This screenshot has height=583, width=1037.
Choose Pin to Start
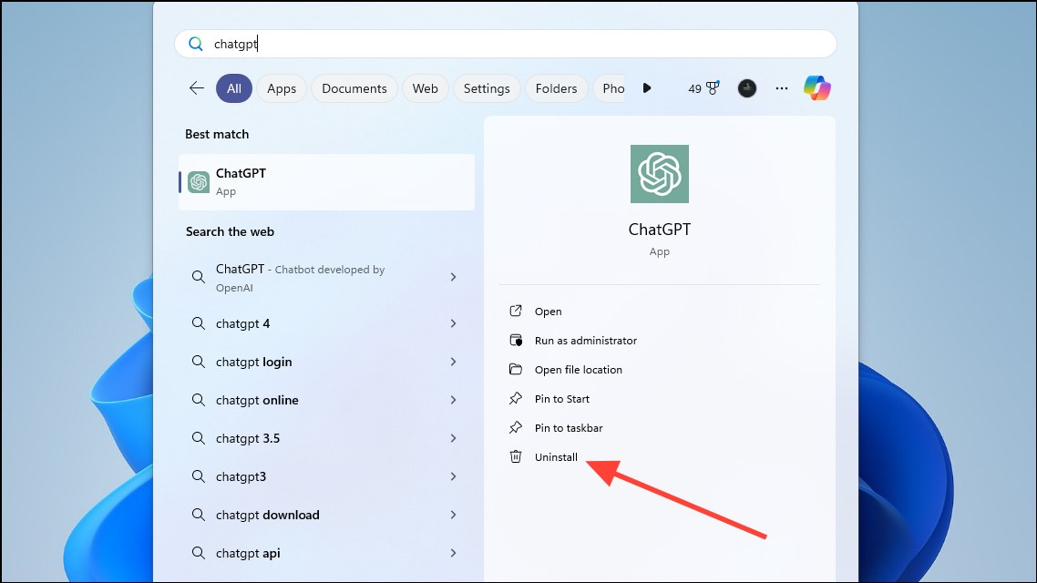[562, 399]
